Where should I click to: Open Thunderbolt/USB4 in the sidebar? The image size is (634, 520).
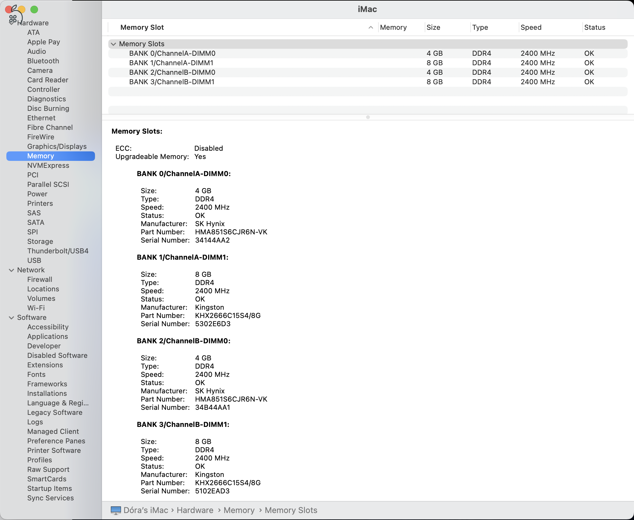[58, 251]
